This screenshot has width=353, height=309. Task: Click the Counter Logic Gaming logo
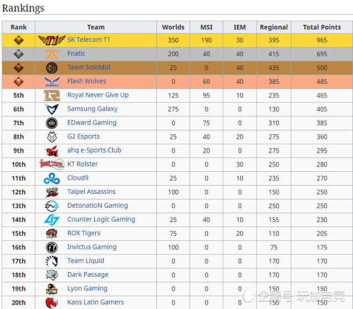(52, 220)
